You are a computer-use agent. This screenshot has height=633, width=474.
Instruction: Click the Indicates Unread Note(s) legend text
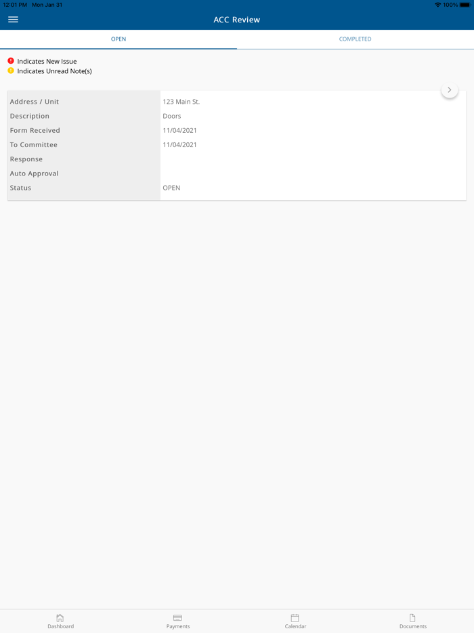coord(54,71)
